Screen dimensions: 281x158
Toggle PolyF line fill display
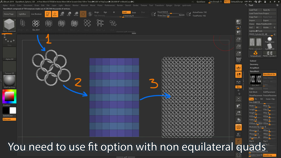[238, 127]
